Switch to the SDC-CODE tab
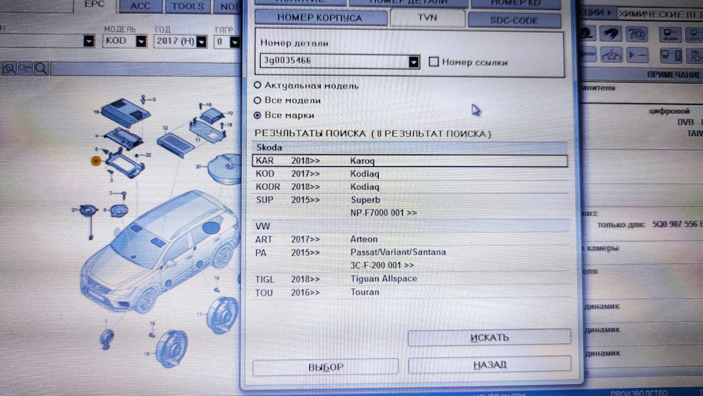The width and height of the screenshot is (703, 396). (514, 20)
